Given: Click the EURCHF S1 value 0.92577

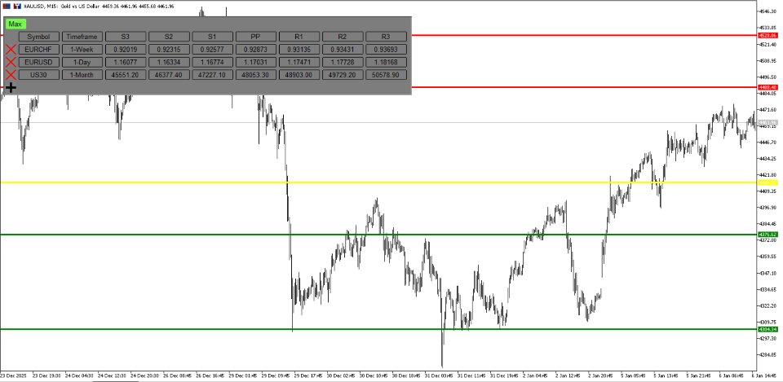Looking at the screenshot, I should (x=213, y=50).
